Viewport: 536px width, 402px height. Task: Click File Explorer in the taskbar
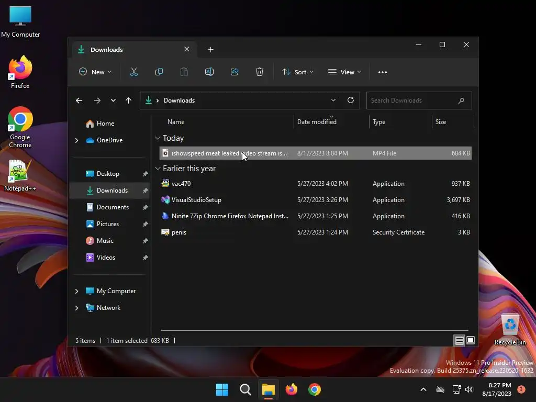269,389
